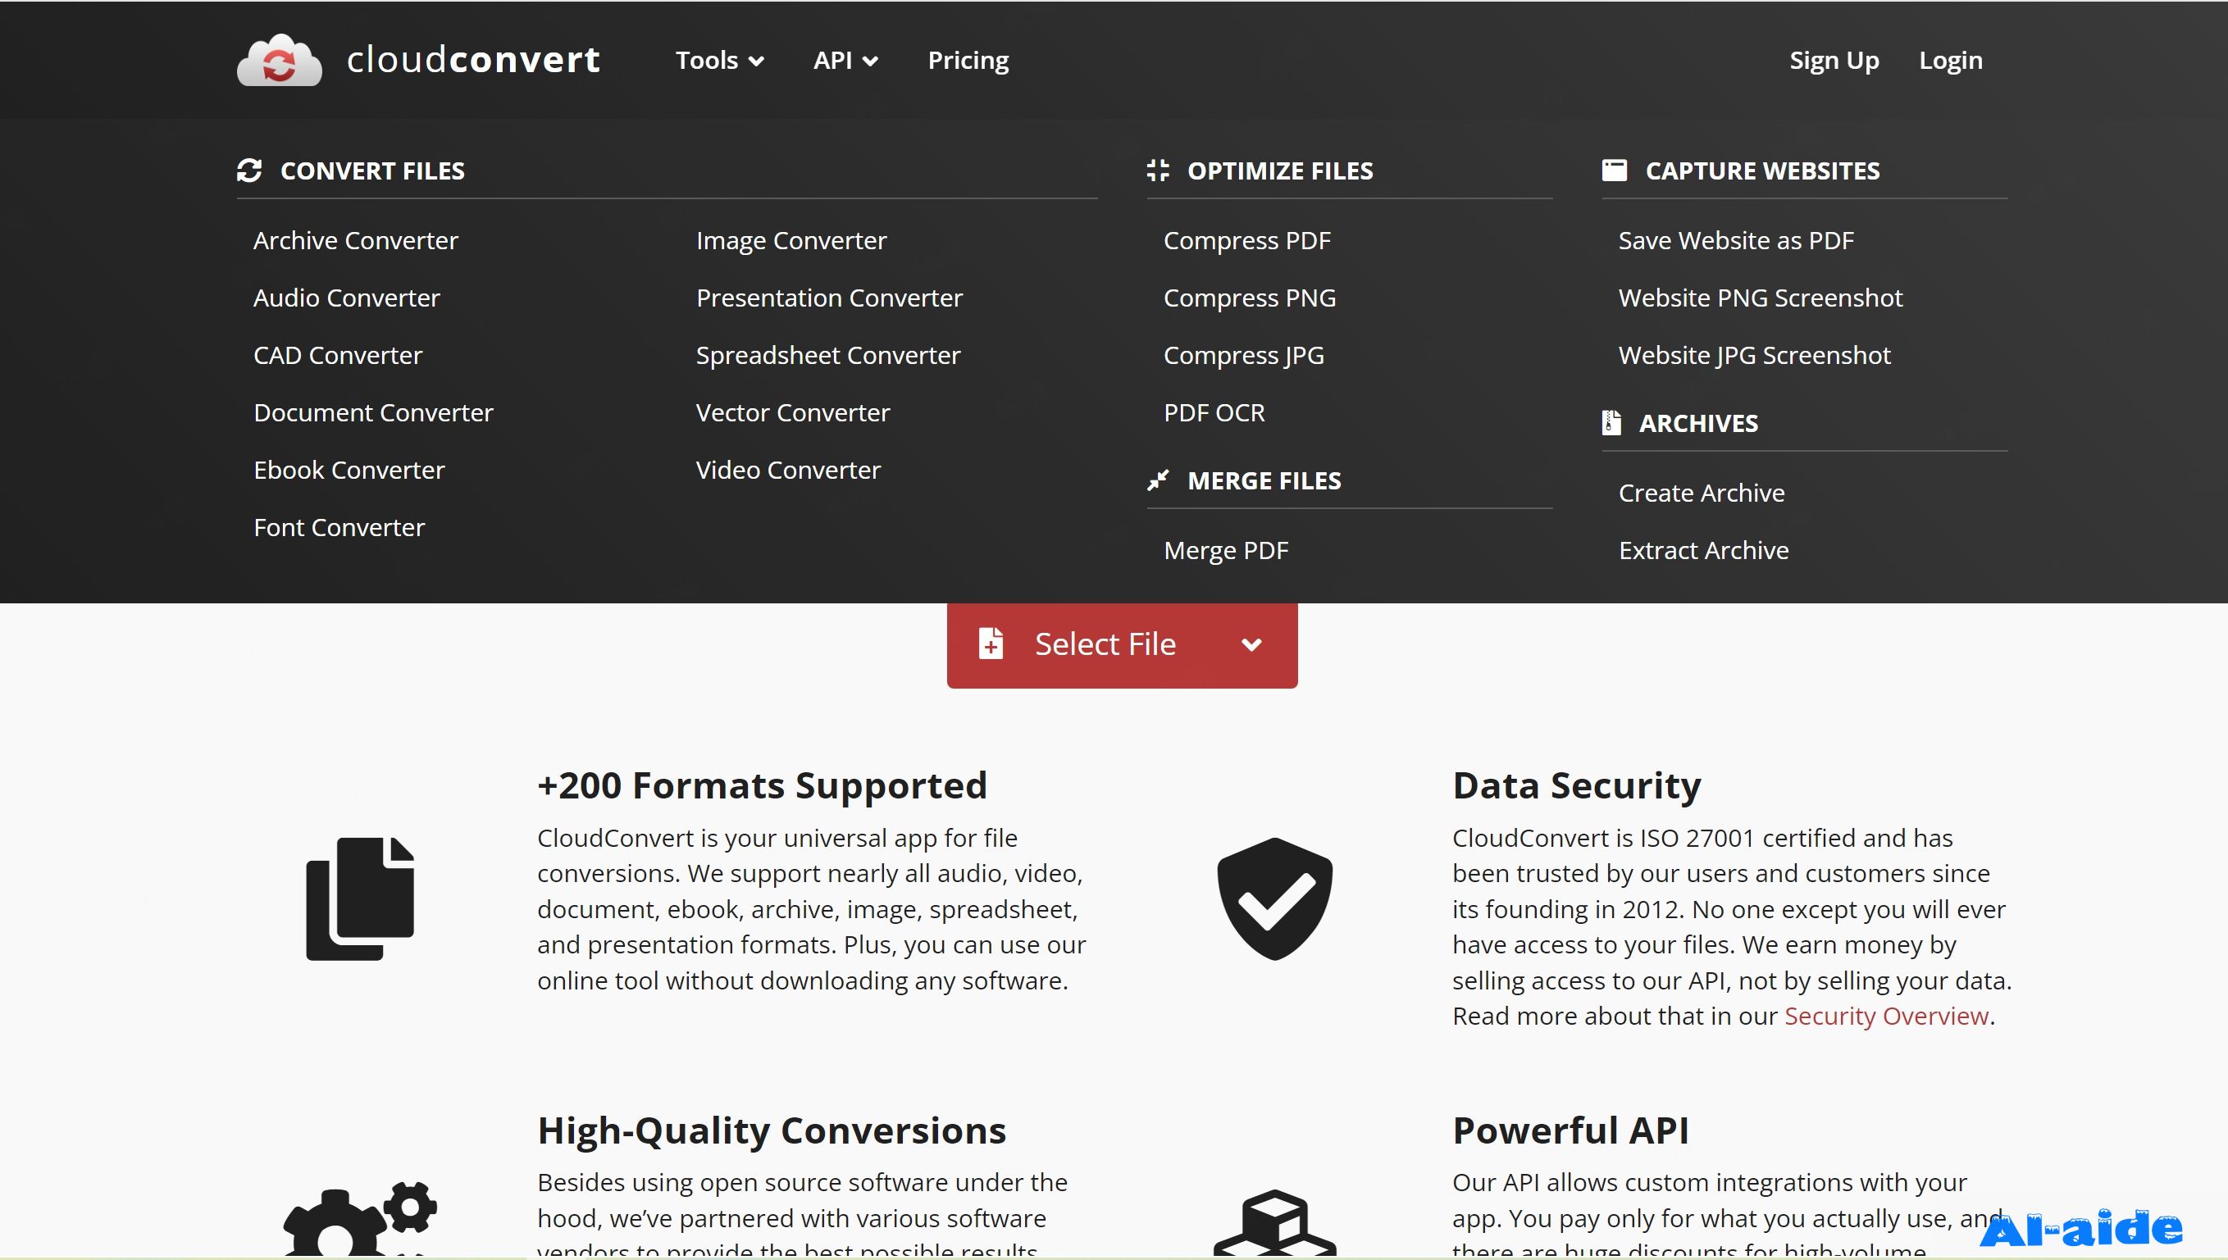Choose Font Converter

339,528
